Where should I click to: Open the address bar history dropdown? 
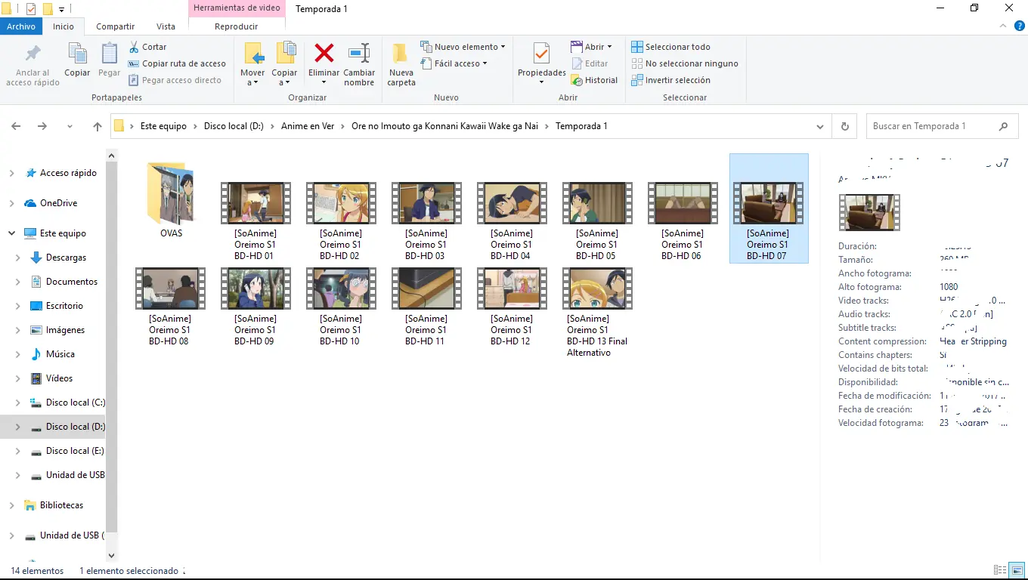(821, 126)
